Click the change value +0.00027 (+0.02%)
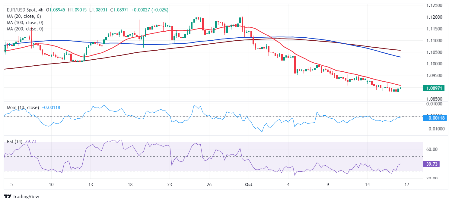 click(150, 10)
